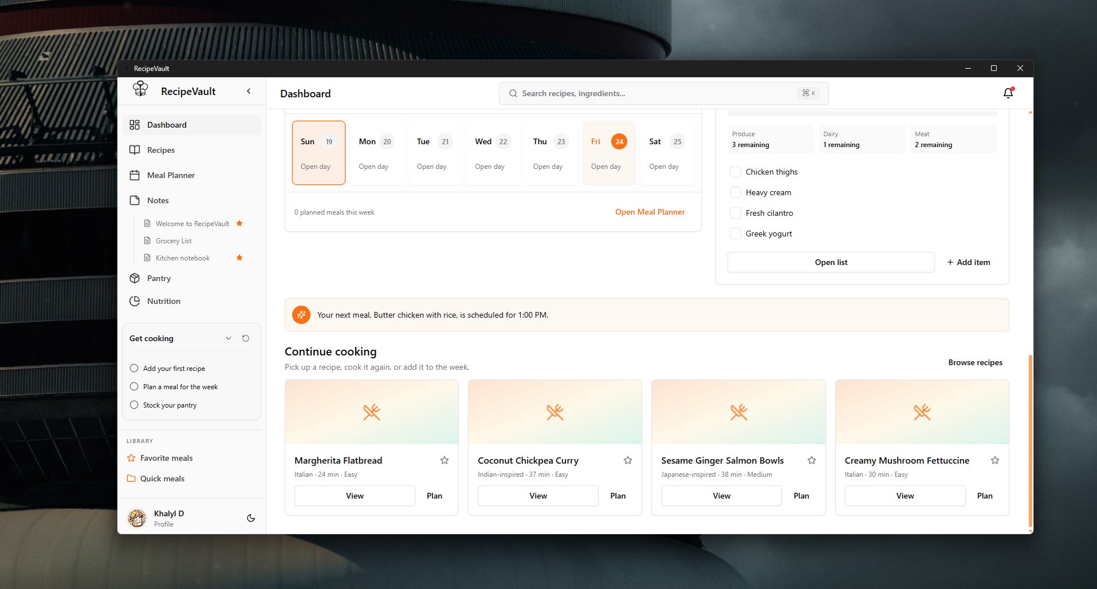The height and width of the screenshot is (589, 1097).
Task: Open Recipes in the sidebar
Action: [x=191, y=150]
